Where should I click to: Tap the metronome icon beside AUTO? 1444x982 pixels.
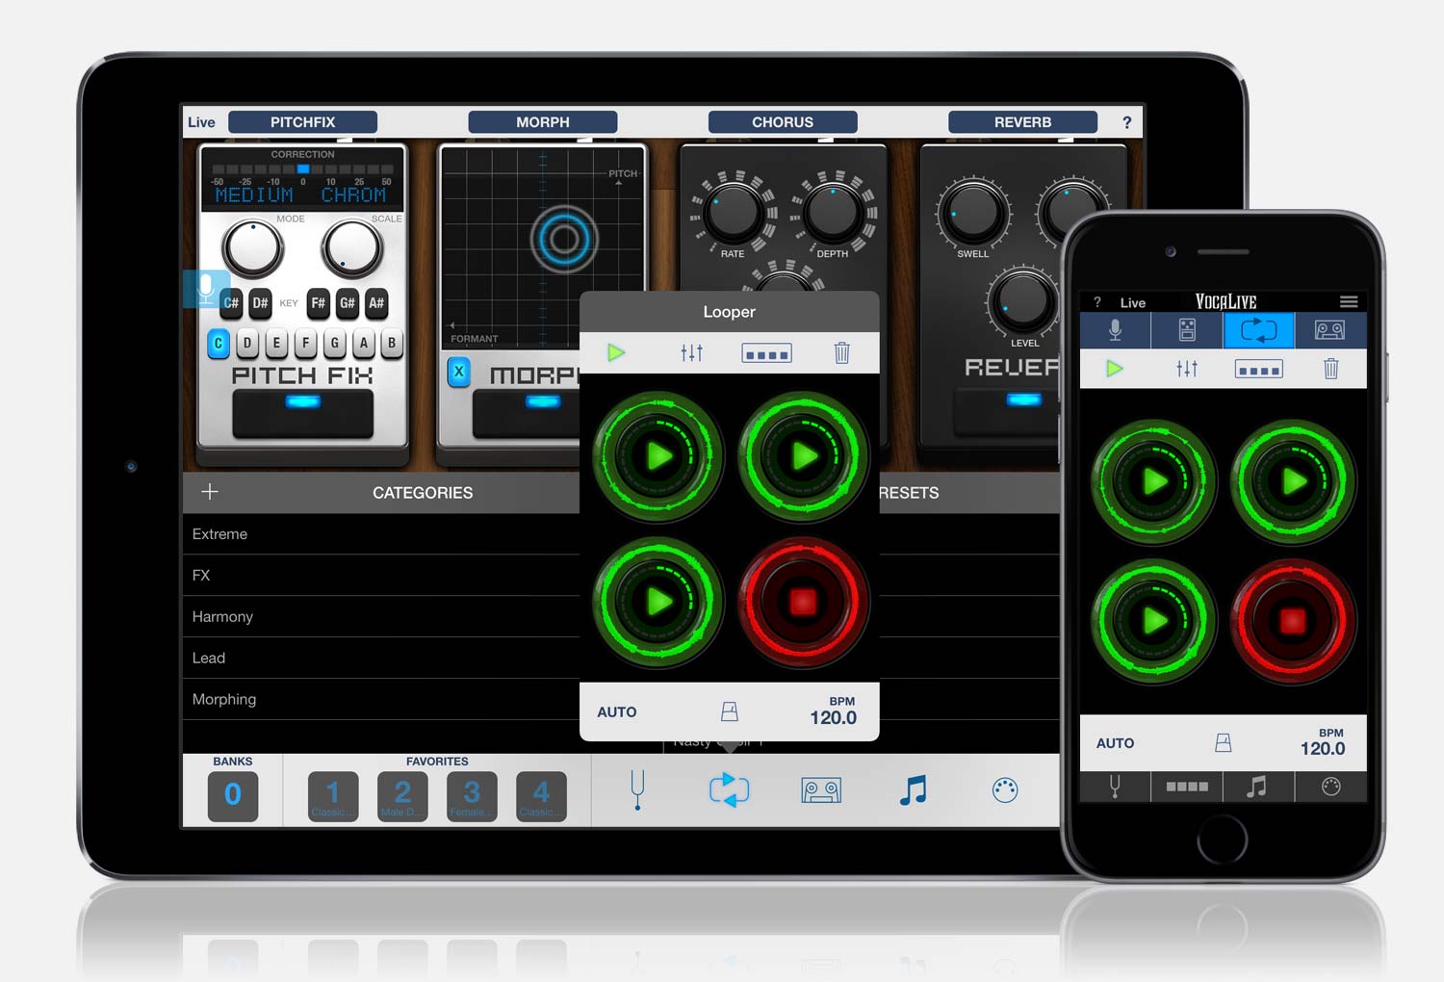[729, 711]
